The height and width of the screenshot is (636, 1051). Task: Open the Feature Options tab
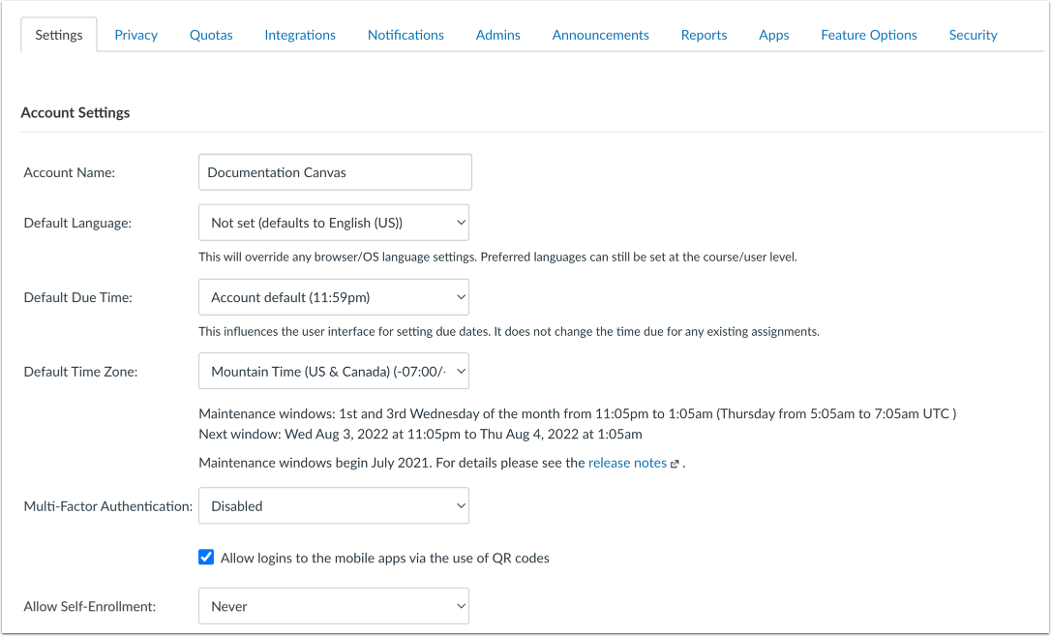(869, 35)
